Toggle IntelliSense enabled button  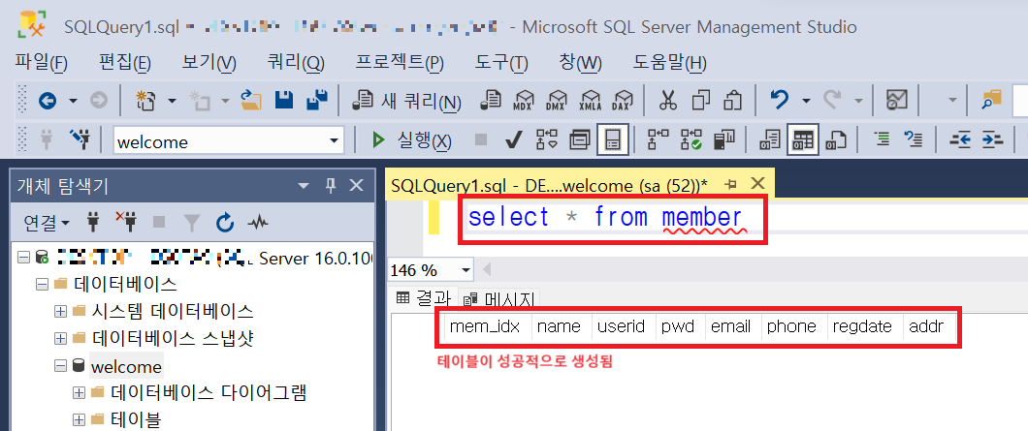[x=613, y=139]
